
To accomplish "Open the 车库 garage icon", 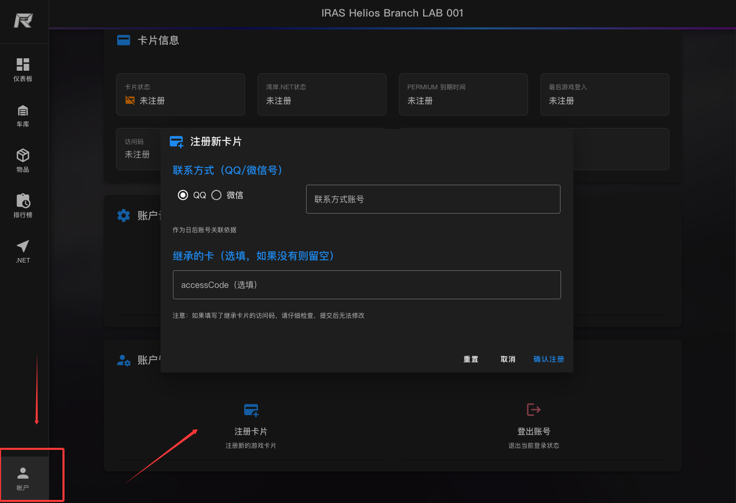I will click(23, 111).
